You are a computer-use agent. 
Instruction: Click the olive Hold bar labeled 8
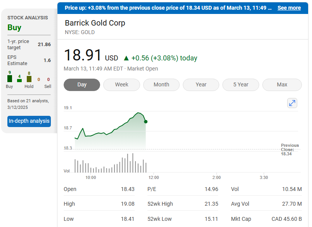coord(29,79)
